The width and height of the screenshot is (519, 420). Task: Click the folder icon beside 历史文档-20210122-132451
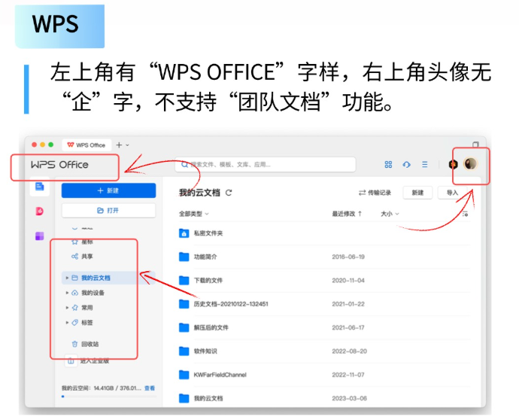[x=184, y=304]
